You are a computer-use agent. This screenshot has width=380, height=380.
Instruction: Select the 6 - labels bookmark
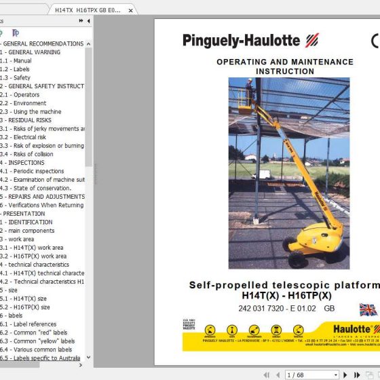[11, 316]
